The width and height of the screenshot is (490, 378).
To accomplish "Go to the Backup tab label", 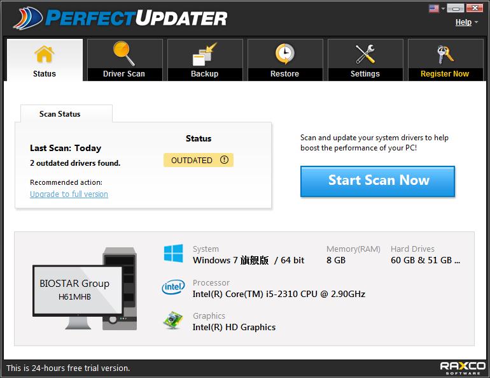I will point(205,74).
